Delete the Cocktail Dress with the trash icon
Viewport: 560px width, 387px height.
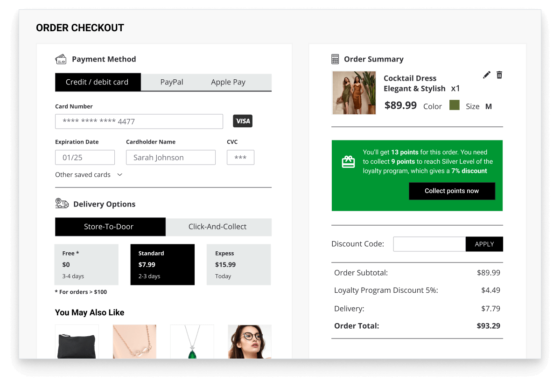pyautogui.click(x=499, y=75)
